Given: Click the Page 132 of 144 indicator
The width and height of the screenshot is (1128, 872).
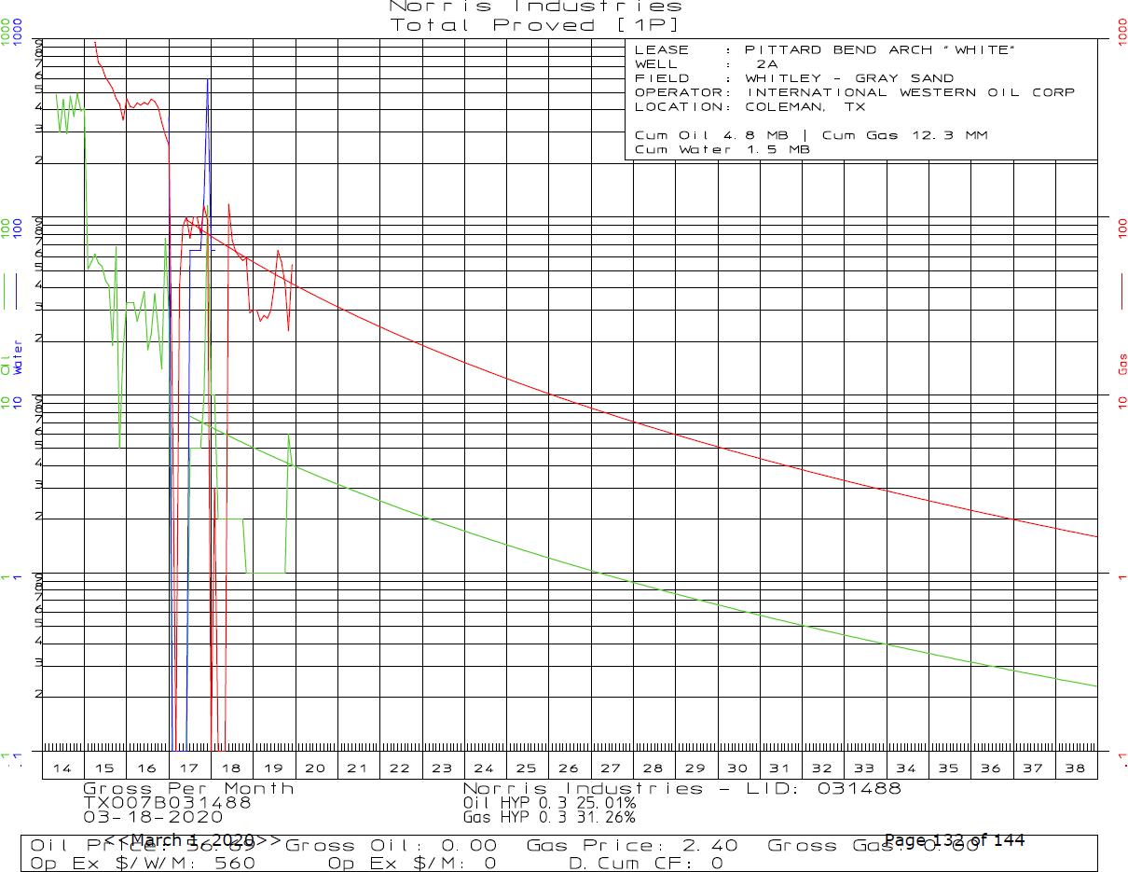Looking at the screenshot, I should tap(954, 840).
